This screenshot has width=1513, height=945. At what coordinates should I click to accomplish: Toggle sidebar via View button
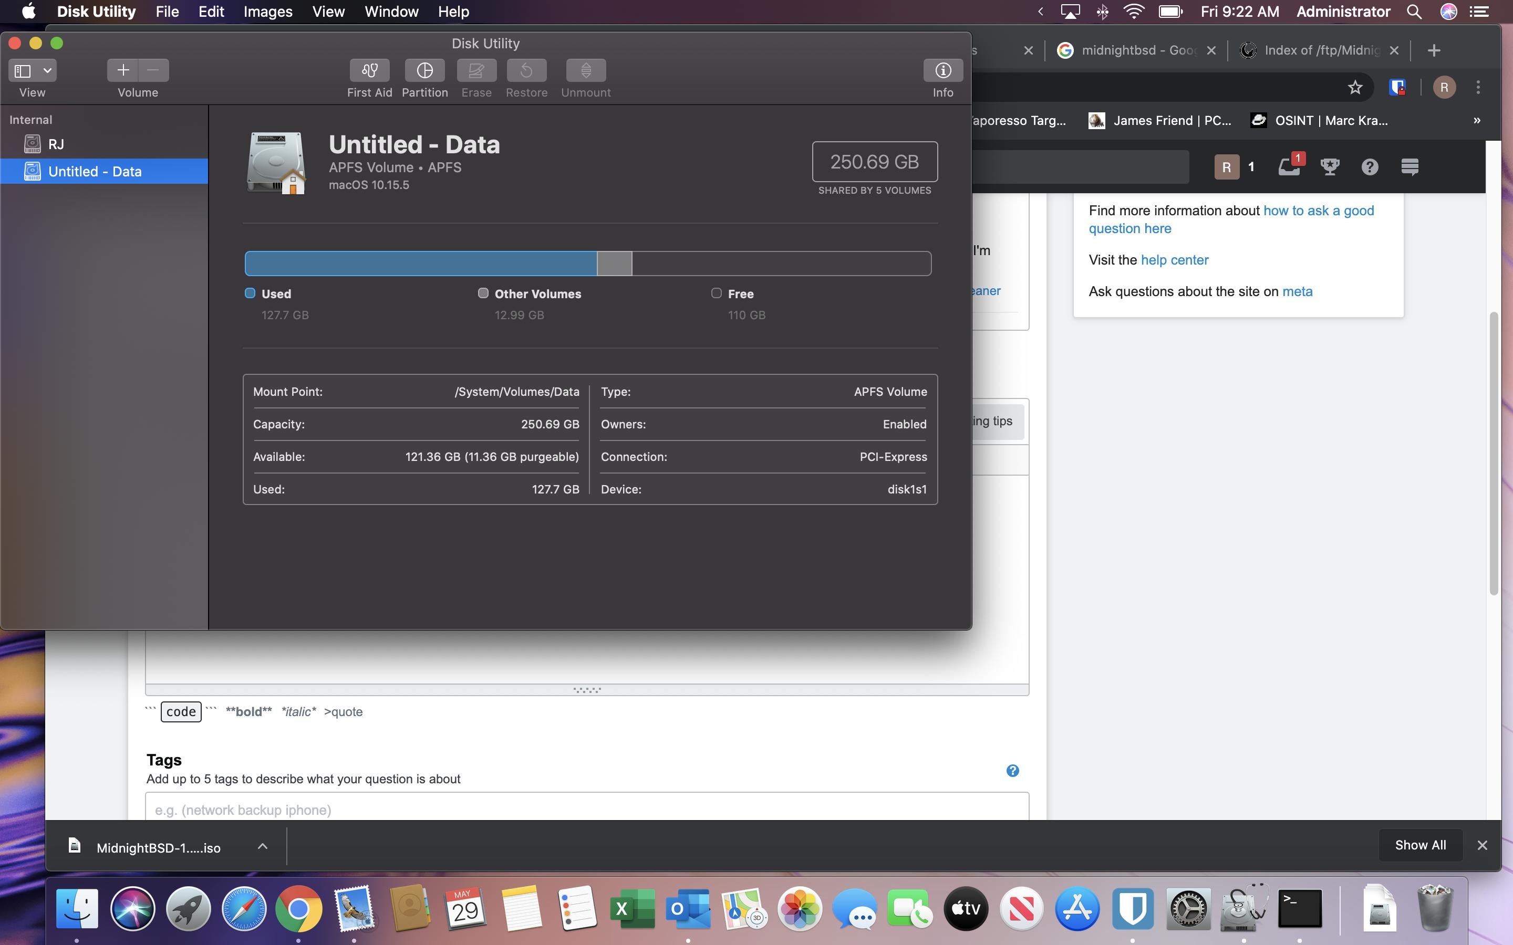pos(23,71)
